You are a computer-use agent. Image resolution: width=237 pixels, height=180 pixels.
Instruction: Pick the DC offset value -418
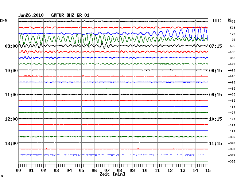pyautogui.click(x=232, y=107)
